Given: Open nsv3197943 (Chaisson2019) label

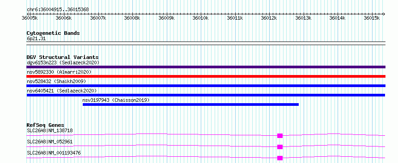Looking at the screenshot, I should tap(116, 100).
